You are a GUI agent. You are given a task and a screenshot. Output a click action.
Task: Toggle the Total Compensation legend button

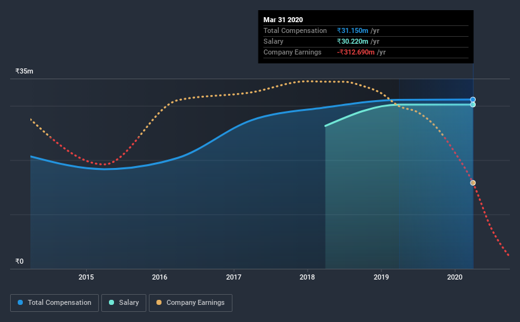pyautogui.click(x=54, y=303)
